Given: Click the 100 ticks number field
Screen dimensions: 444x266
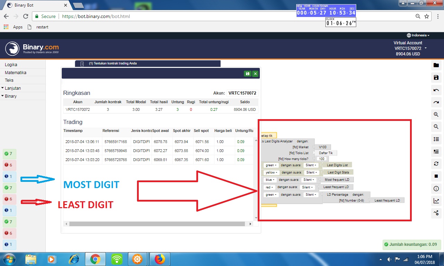Looking at the screenshot, I should (x=322, y=159).
